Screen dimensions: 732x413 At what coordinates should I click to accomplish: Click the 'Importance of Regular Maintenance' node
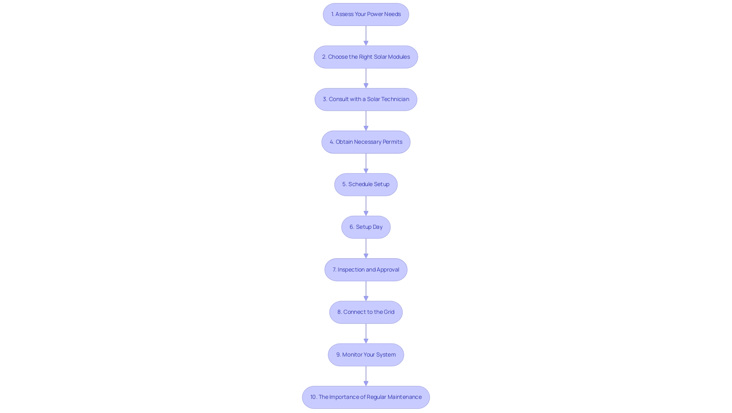click(x=366, y=397)
